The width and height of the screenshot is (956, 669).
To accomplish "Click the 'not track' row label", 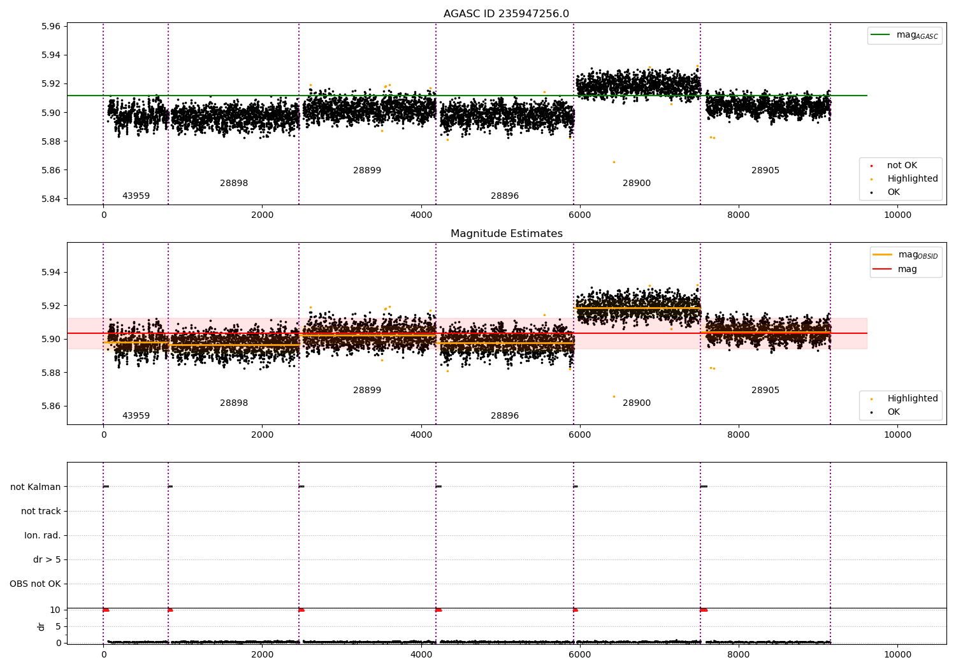I will point(41,512).
